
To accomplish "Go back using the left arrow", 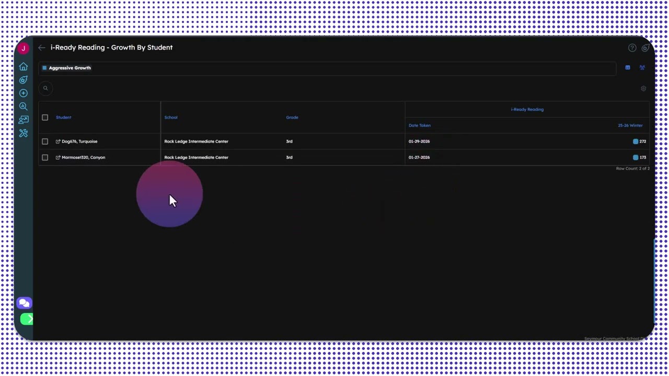I will tap(41, 48).
